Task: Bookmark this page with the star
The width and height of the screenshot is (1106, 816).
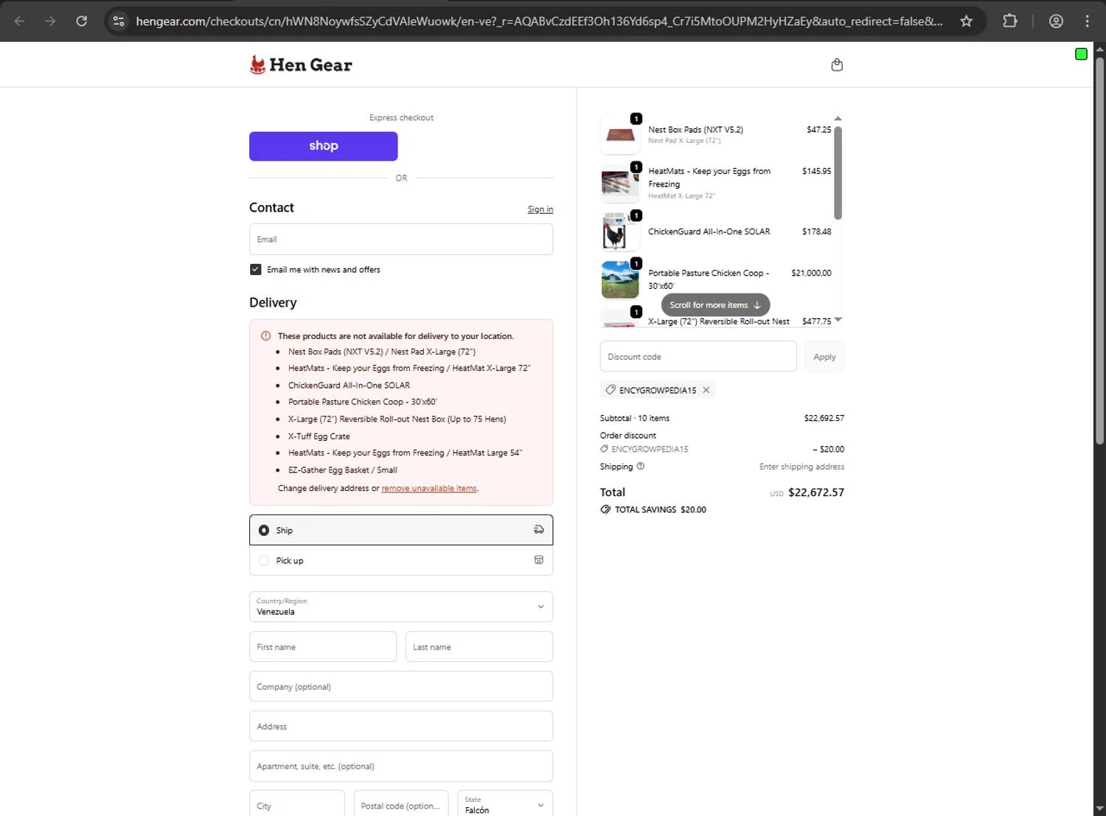Action: point(966,21)
